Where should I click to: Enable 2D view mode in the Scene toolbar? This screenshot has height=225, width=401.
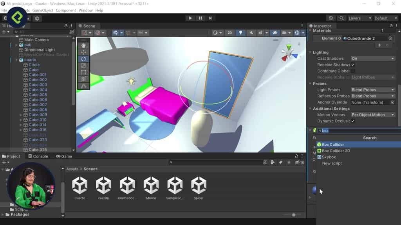click(x=229, y=33)
